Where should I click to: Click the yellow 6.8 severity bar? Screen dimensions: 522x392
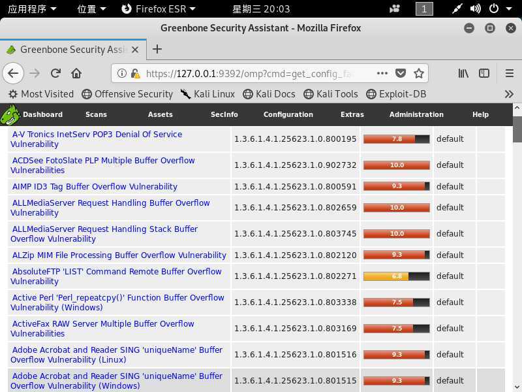(397, 276)
